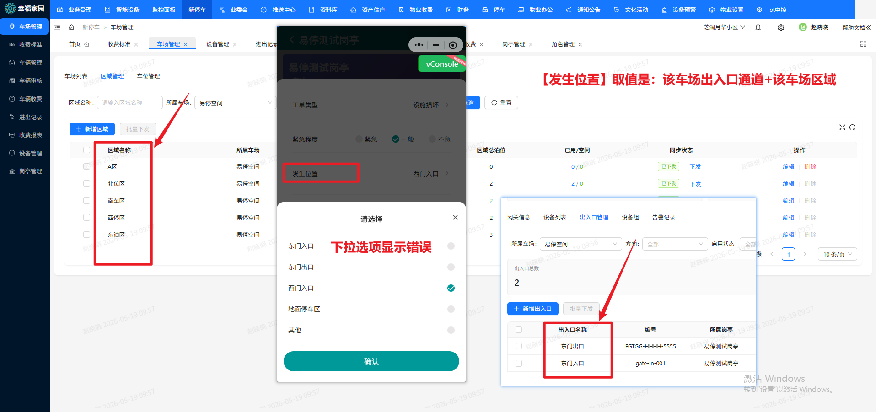The image size is (876, 412).
Task: Open 设备预警 in top navigation
Action: click(679, 10)
